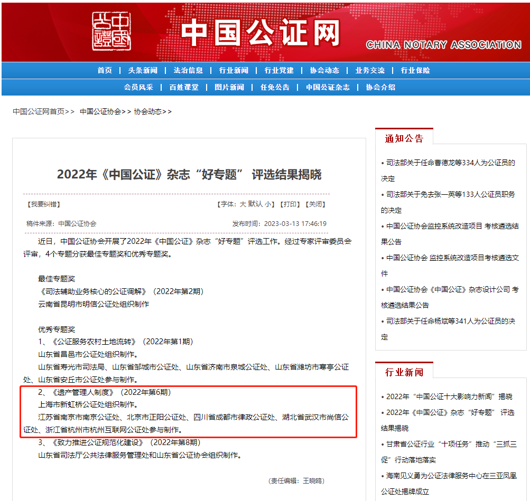
Task: Open notice about appointing 杨斌等341人
Action: (448, 329)
